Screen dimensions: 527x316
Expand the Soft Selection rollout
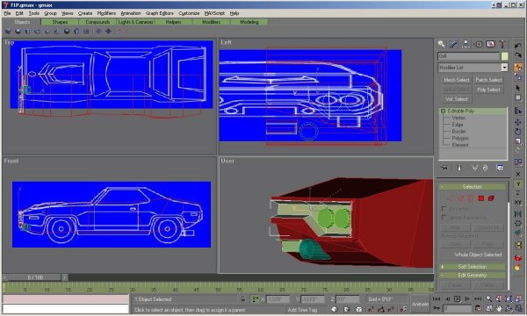[473, 267]
